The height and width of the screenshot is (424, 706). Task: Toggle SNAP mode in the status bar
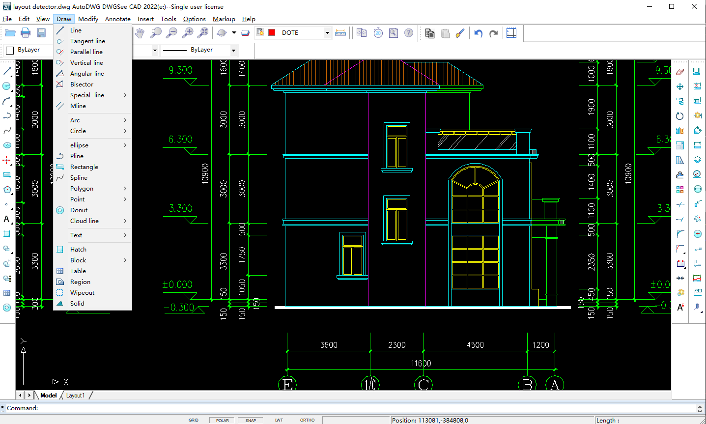tap(251, 420)
